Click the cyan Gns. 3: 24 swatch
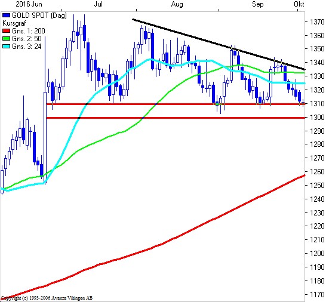Screen dimensions: 326x302 [x=6, y=47]
